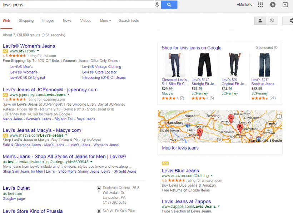The width and height of the screenshot is (293, 213).
Task: Open Junior's Jeans Macy's sitelink
Action: tap(79, 145)
